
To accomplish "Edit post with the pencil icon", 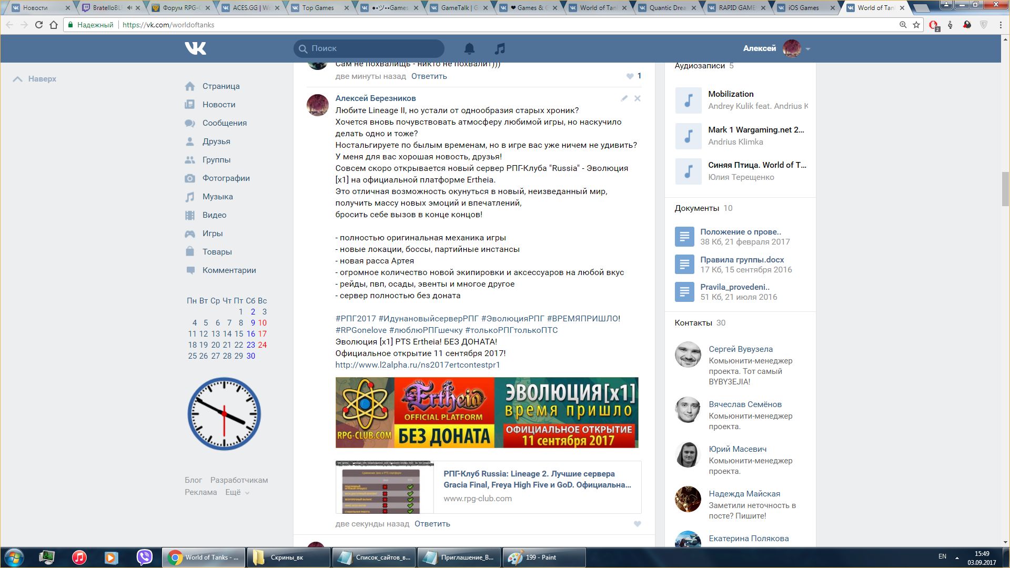I will (624, 98).
